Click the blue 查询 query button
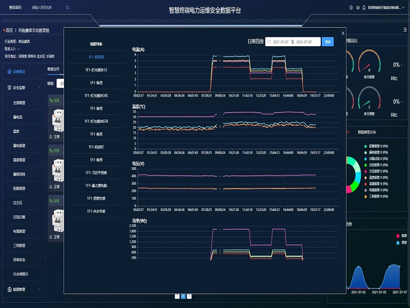The width and height of the screenshot is (410, 308). [x=327, y=42]
